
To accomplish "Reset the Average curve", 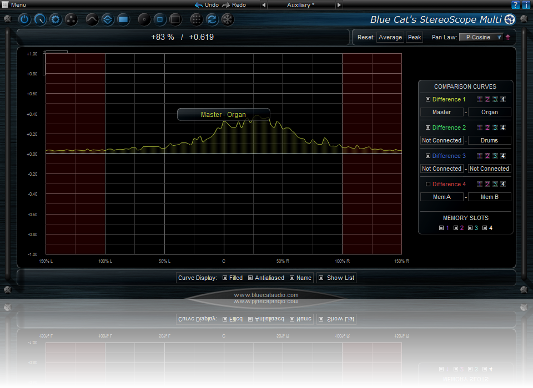I will pos(390,37).
